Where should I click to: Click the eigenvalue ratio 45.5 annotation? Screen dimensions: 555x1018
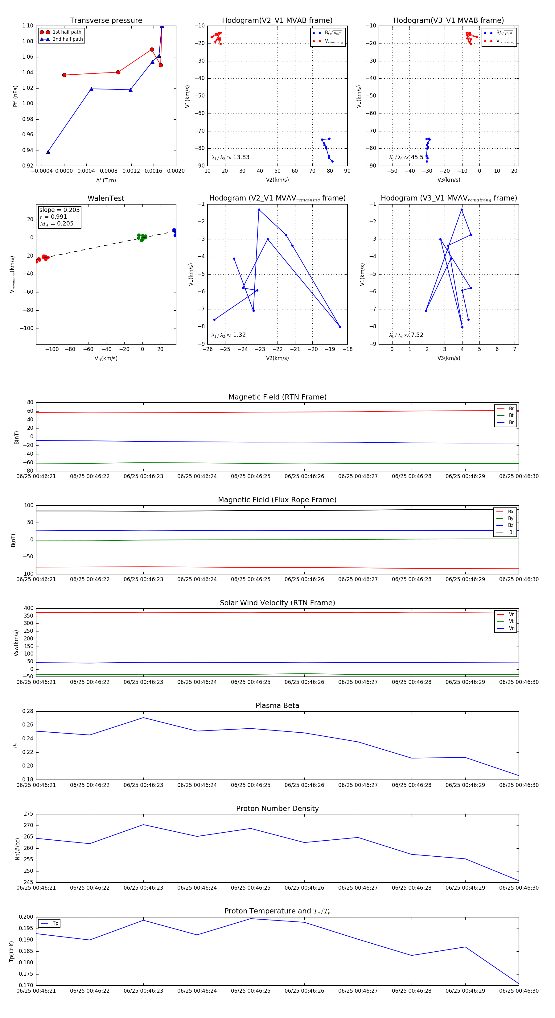406,157
